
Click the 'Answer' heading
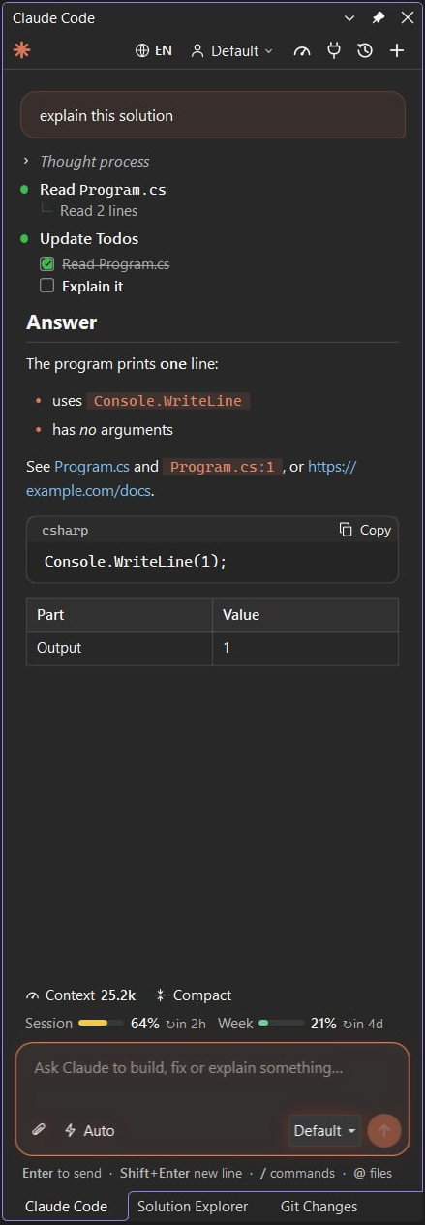tap(62, 322)
